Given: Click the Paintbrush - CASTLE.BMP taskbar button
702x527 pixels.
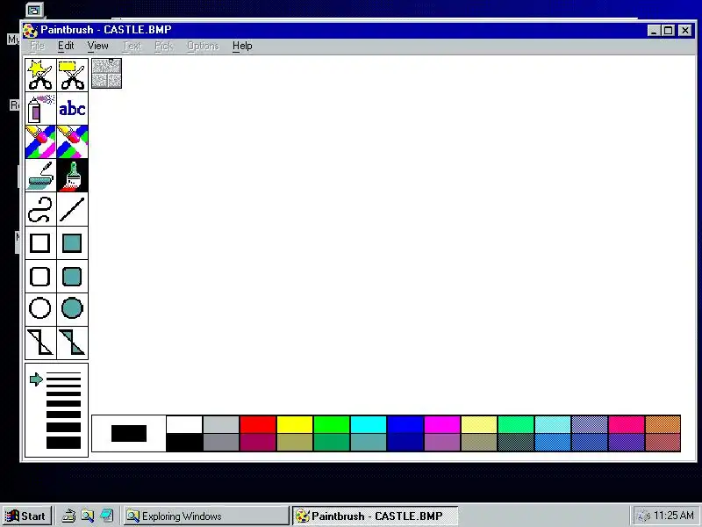Looking at the screenshot, I should pos(376,516).
